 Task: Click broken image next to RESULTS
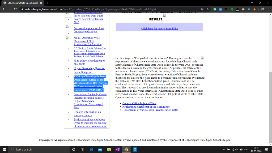(x=167, y=17)
